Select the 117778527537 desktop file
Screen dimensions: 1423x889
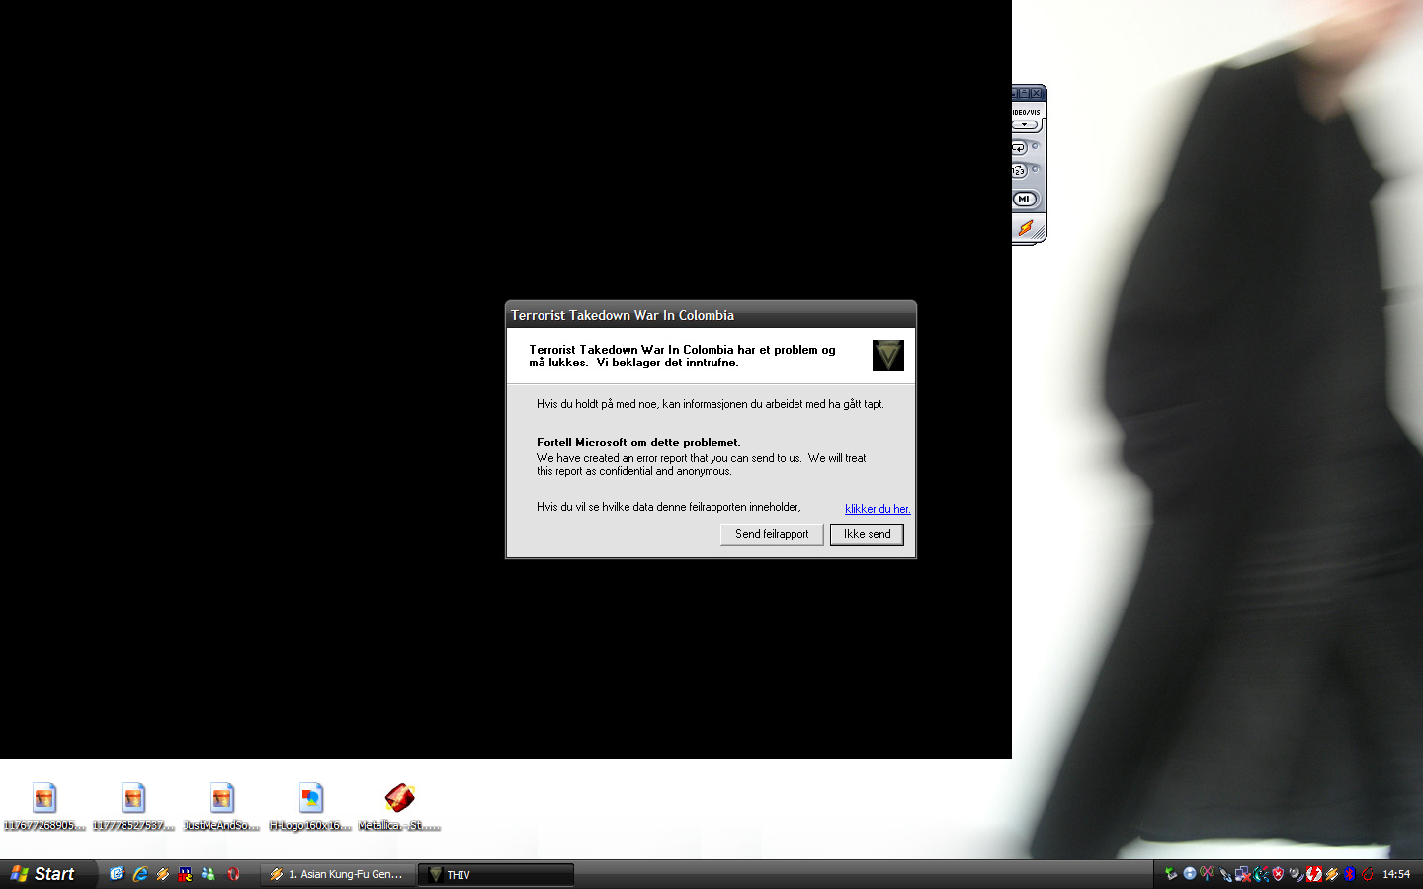tap(132, 806)
